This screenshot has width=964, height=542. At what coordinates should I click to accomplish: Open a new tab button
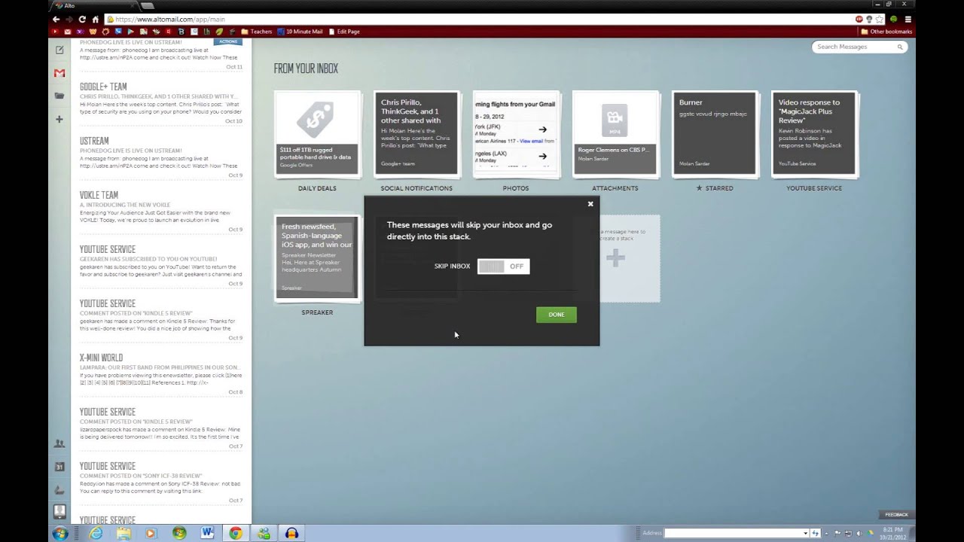[148, 6]
